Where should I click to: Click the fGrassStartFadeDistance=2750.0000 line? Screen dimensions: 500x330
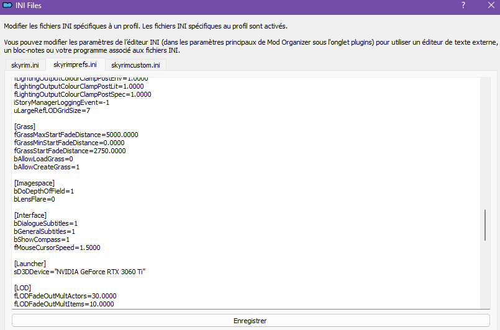click(70, 151)
